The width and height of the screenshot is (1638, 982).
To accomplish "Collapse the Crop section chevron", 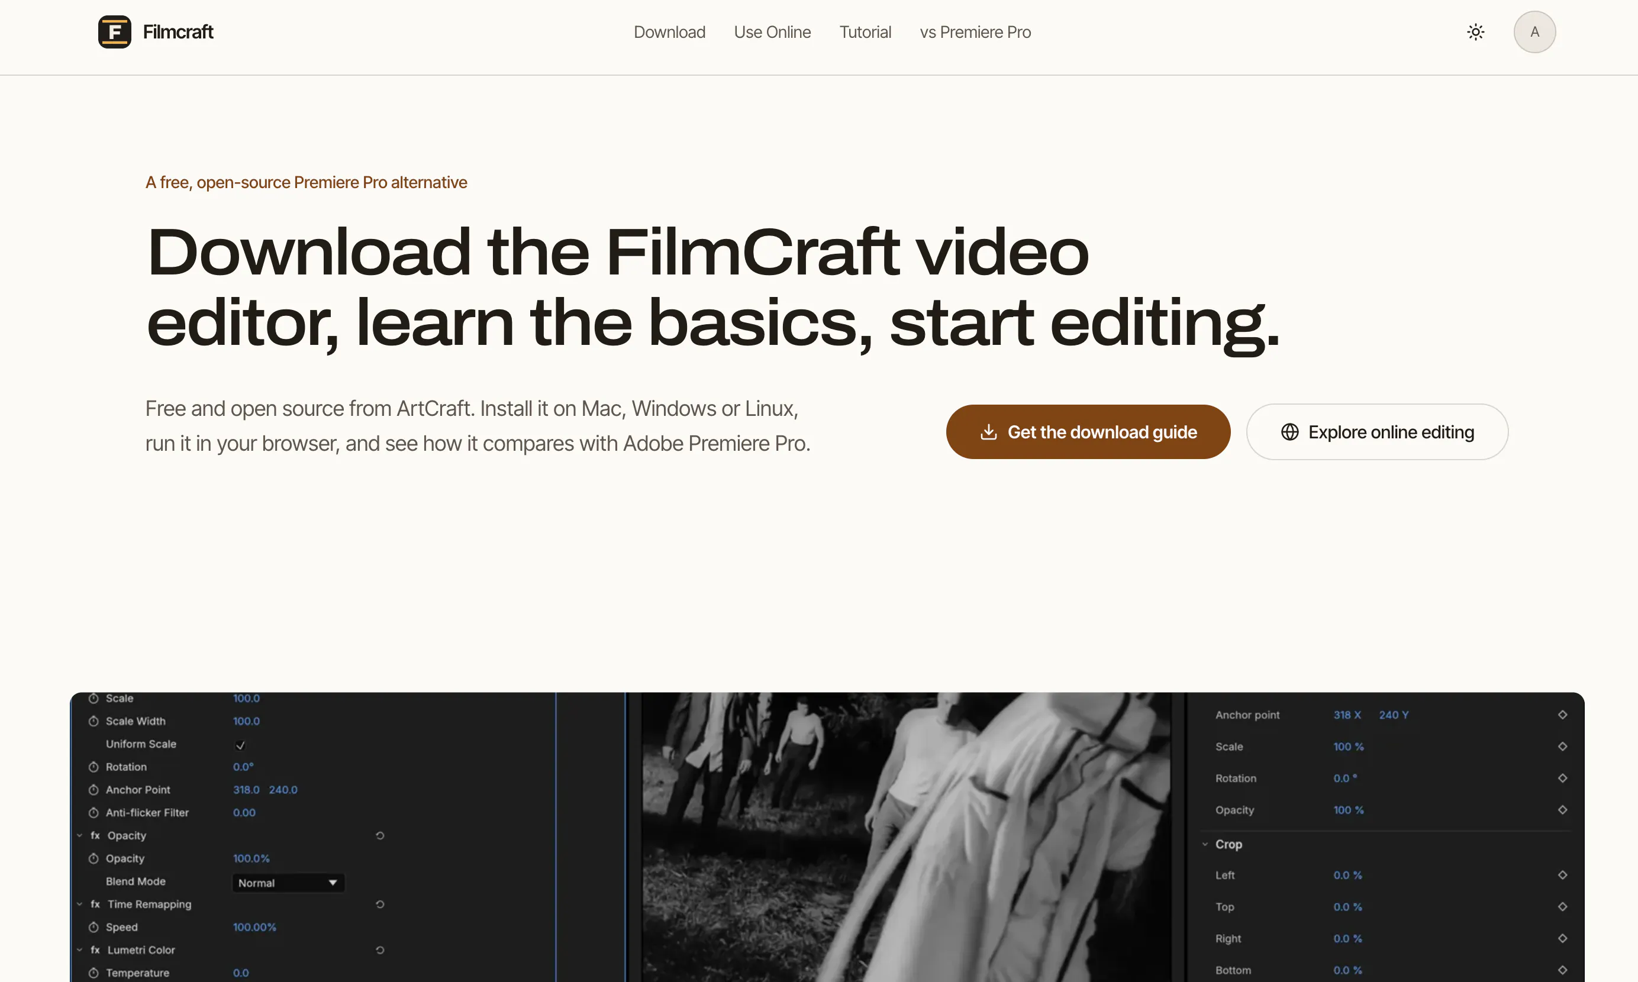I will 1204,844.
